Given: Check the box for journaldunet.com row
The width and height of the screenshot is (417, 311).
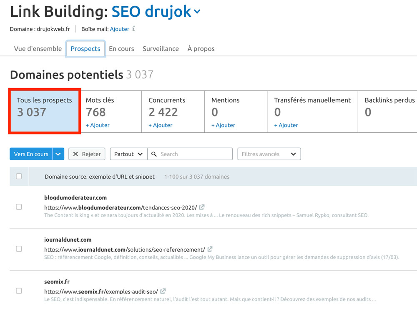Looking at the screenshot, I should (19, 249).
